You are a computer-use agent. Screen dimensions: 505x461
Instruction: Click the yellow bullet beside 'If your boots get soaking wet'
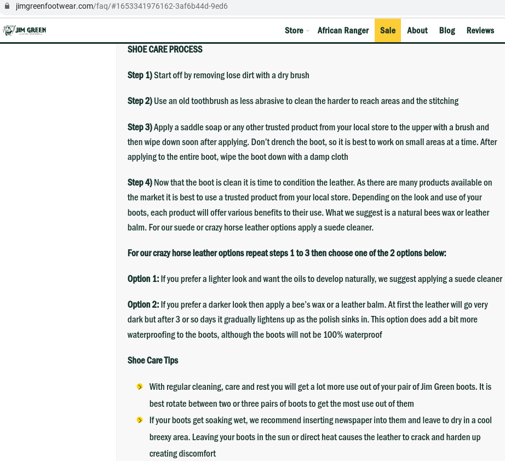click(140, 420)
